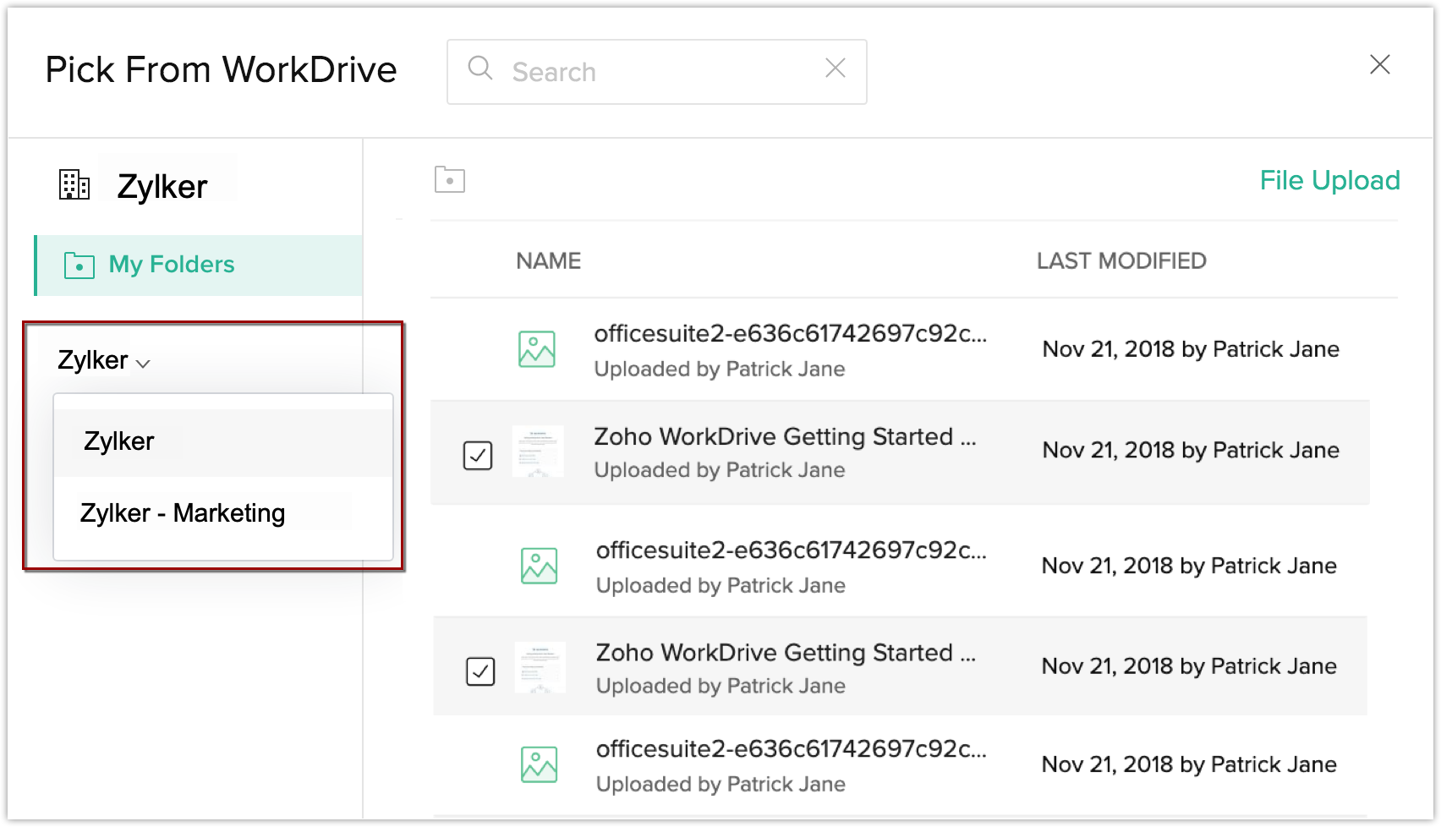Click the File Upload link
The width and height of the screenshot is (1441, 827).
(1329, 180)
